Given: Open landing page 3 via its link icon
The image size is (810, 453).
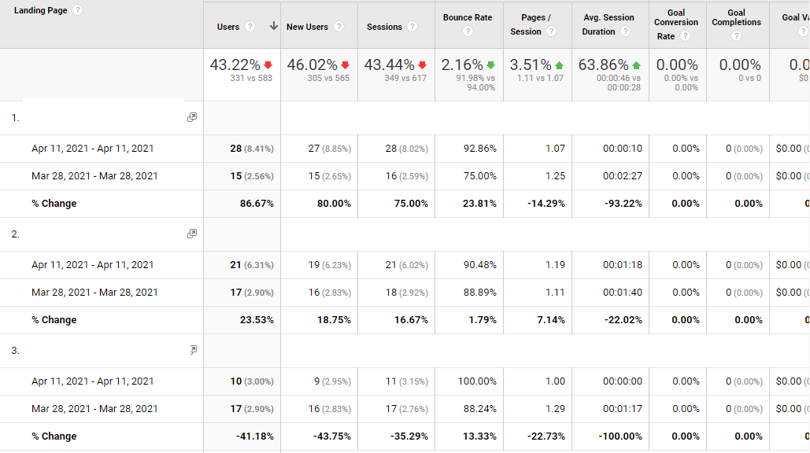Looking at the screenshot, I should point(192,350).
